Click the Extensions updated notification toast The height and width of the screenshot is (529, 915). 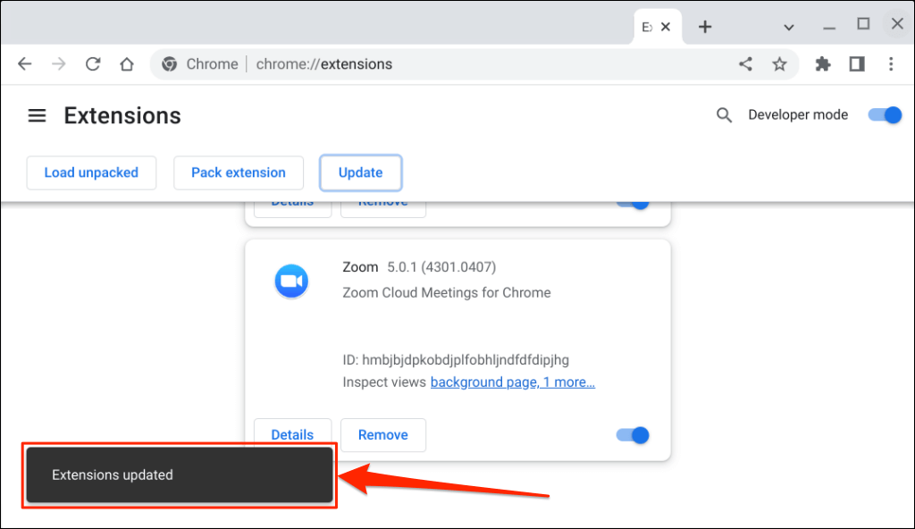pos(180,474)
